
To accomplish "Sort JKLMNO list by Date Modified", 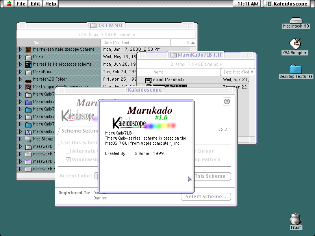I will 136,42.
